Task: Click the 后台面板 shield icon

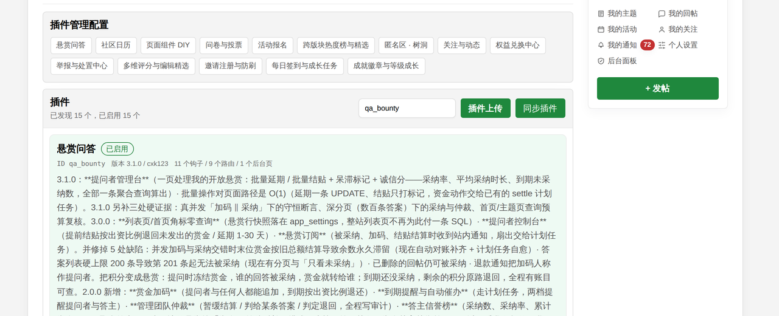Action: click(x=601, y=61)
